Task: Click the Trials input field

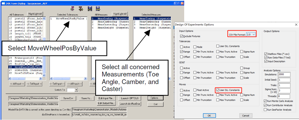Action: pyautogui.click(x=284, y=85)
